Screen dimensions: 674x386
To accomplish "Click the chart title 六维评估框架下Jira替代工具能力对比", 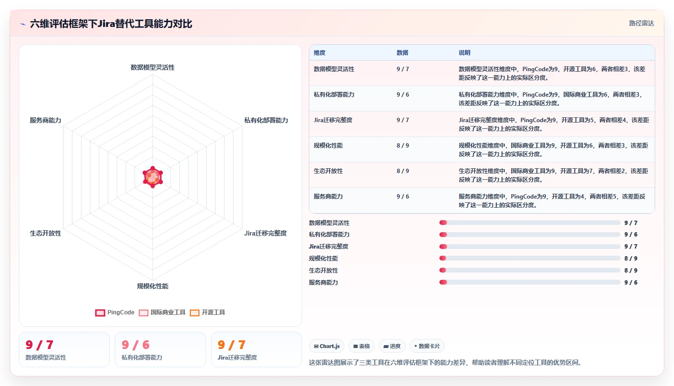I will tap(111, 24).
